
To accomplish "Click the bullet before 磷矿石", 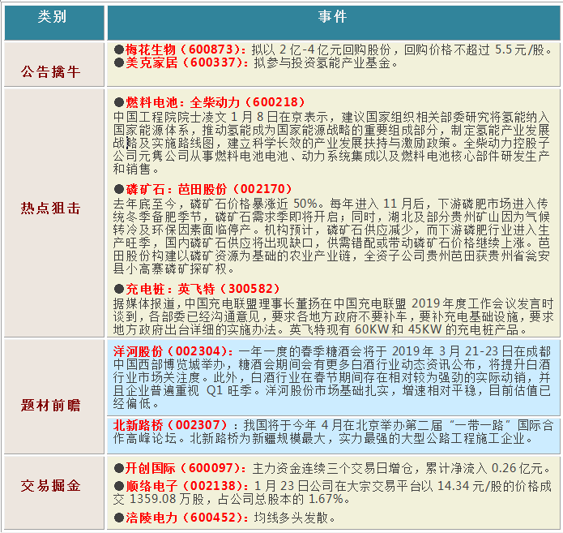I will pos(119,189).
